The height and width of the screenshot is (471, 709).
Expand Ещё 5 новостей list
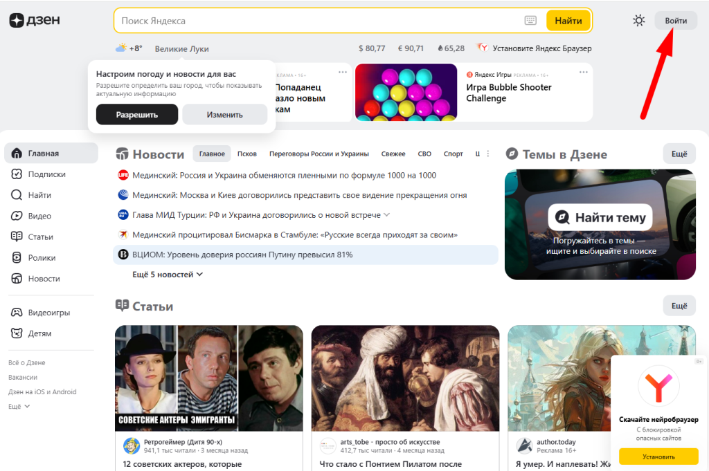[x=168, y=274]
